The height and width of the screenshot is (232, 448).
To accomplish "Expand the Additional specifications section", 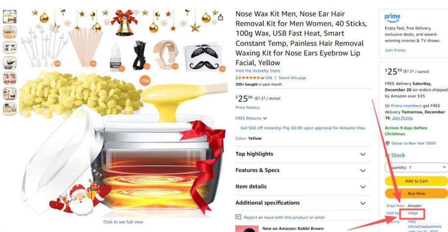I will [x=303, y=203].
